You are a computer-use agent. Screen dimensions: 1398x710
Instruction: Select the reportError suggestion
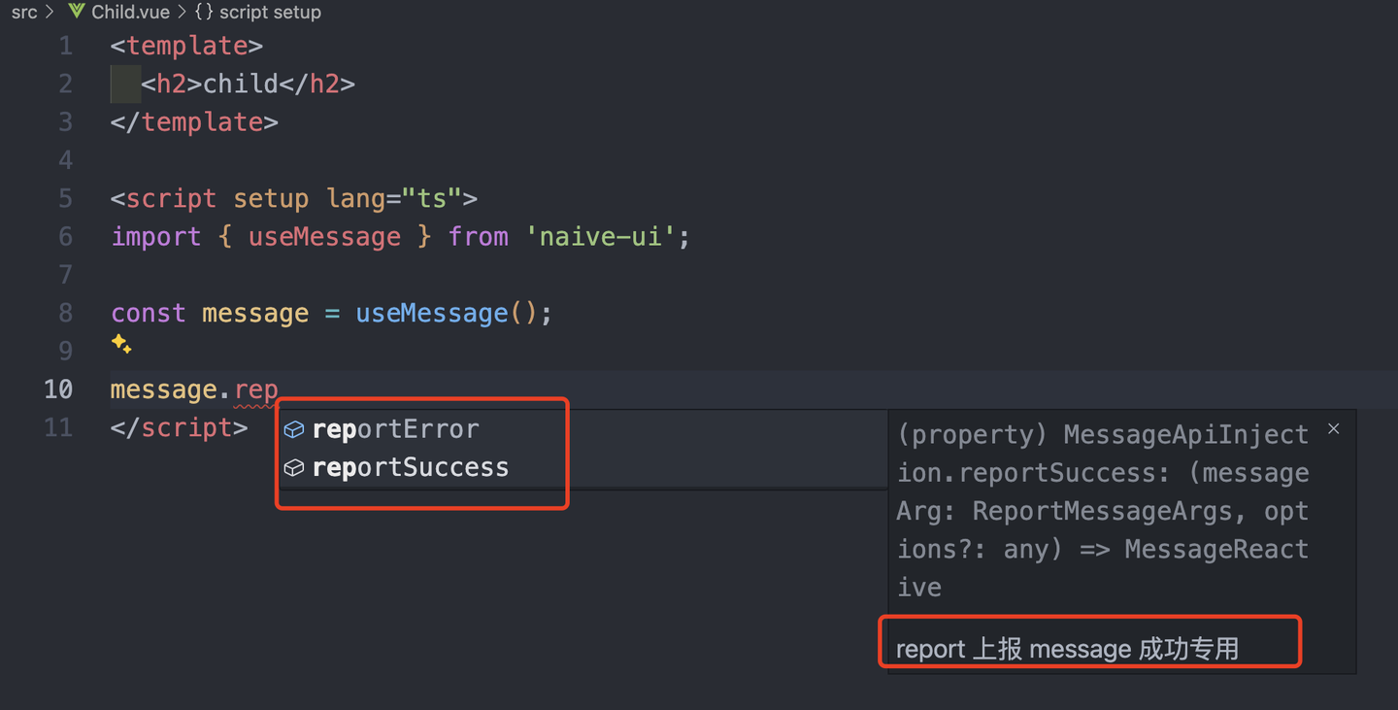click(396, 429)
